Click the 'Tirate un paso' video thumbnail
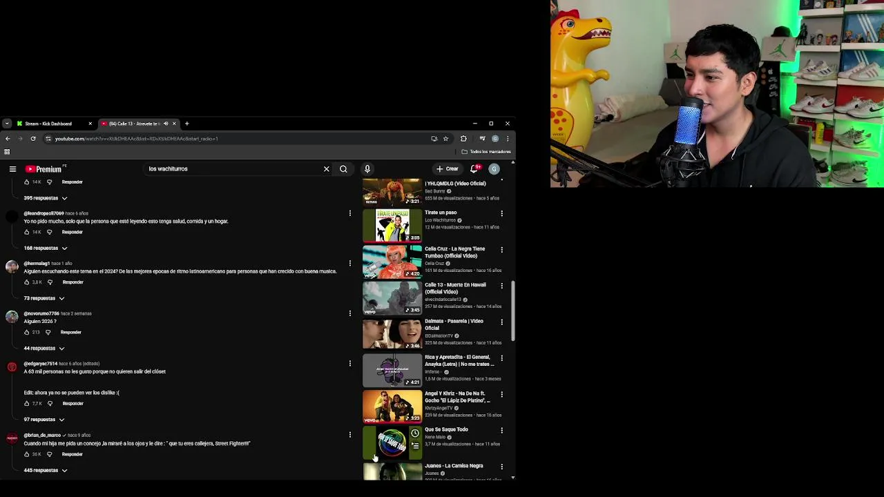884x497 pixels. click(x=392, y=226)
